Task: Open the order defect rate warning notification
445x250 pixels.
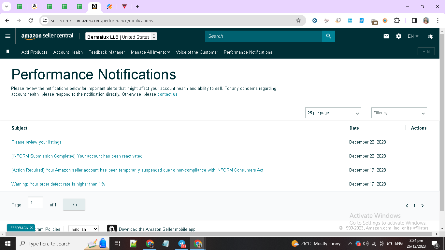Action: pos(58,184)
